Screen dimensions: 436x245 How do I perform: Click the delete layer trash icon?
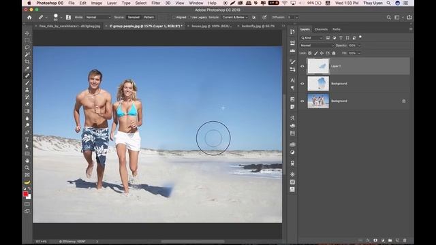(405, 240)
